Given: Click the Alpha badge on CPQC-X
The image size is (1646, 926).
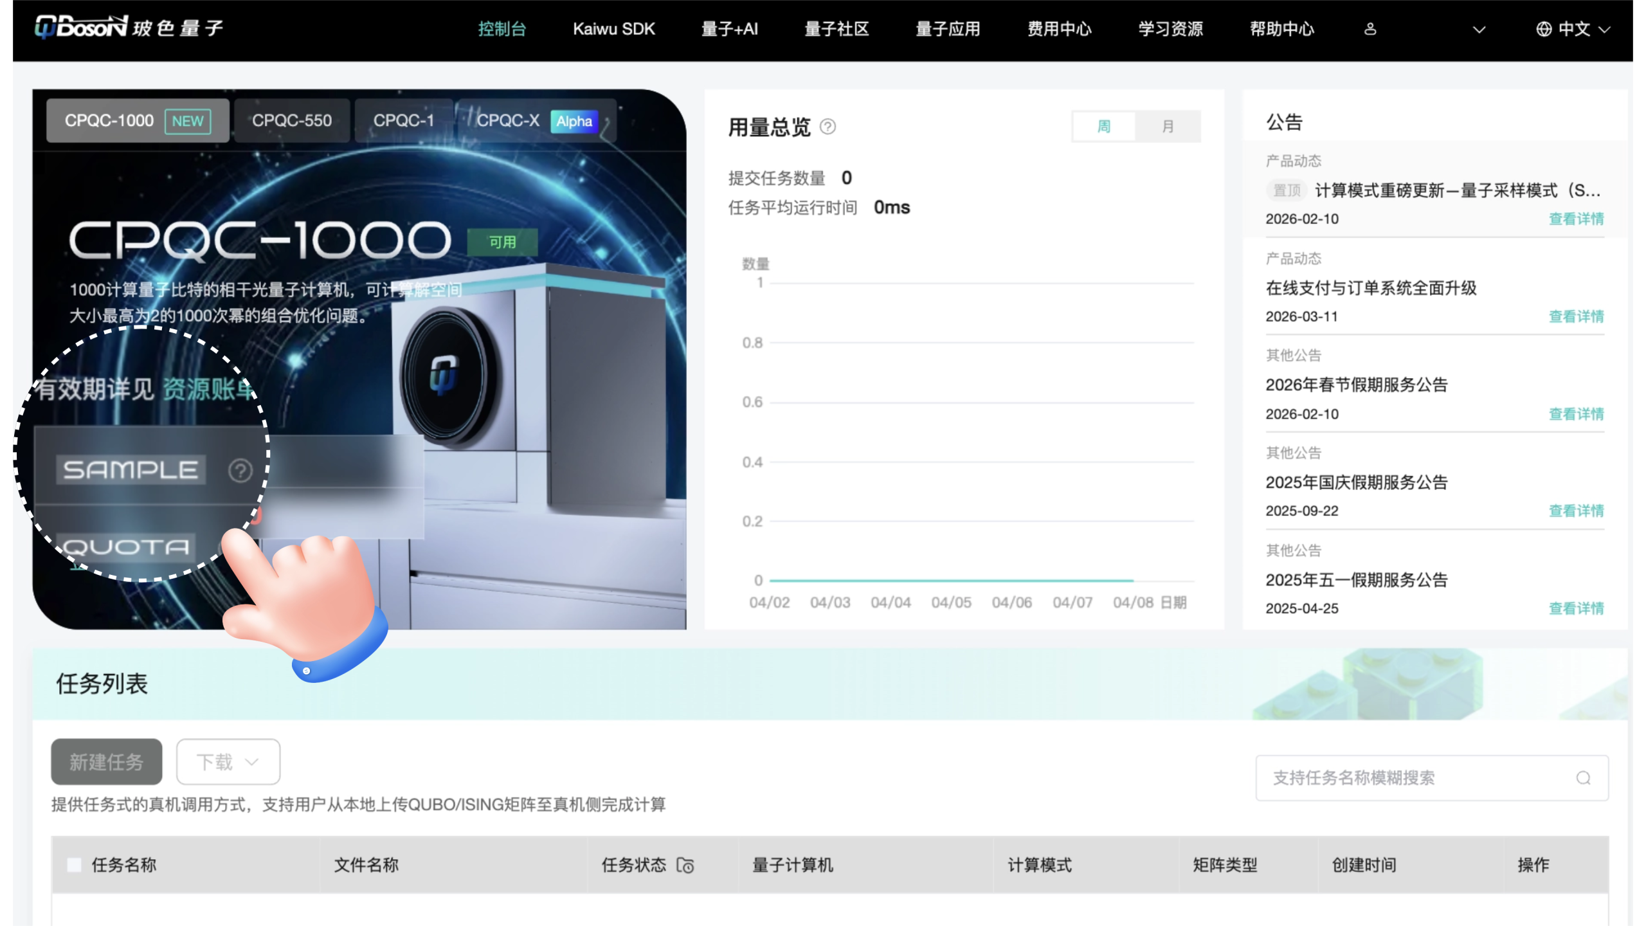Looking at the screenshot, I should [x=574, y=121].
